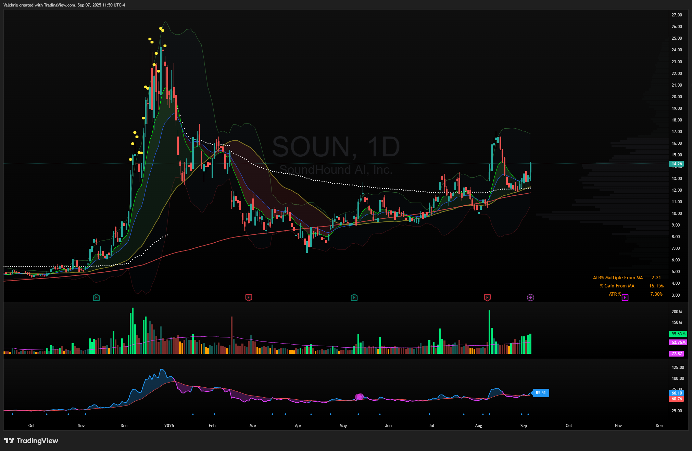This screenshot has height=451, width=692.
Task: Click the magenta 77.87 axis label
Action: (x=677, y=354)
